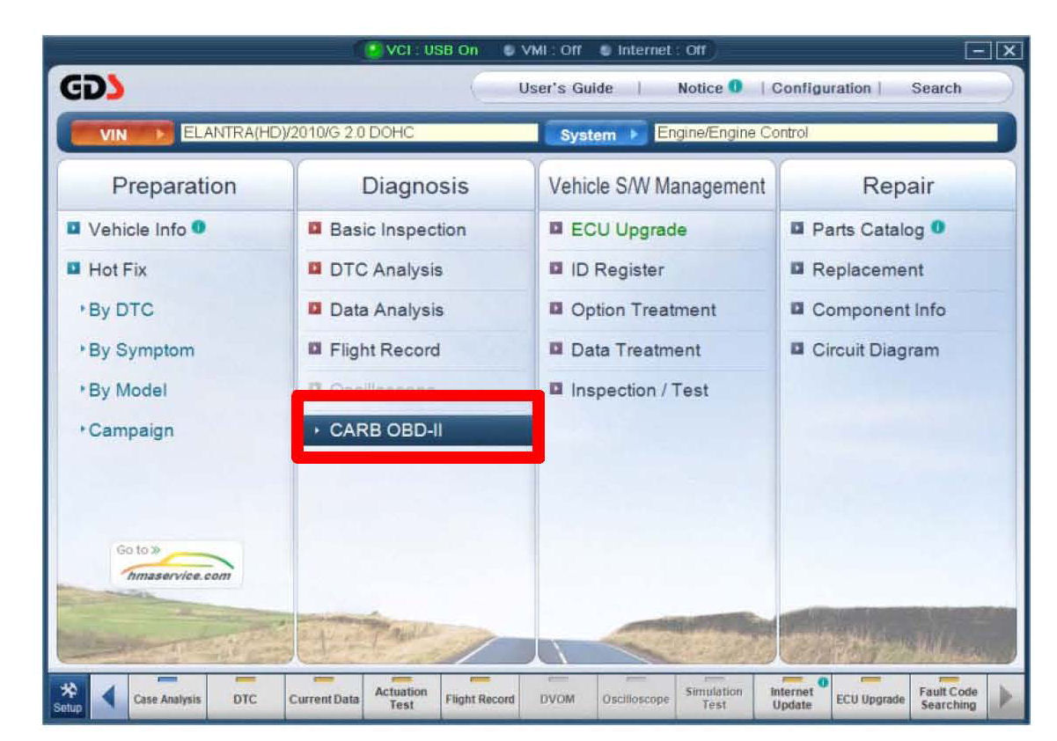Open the DTC toolbar shortcut
Image resolution: width=1057 pixels, height=741 pixels.
pyautogui.click(x=246, y=699)
